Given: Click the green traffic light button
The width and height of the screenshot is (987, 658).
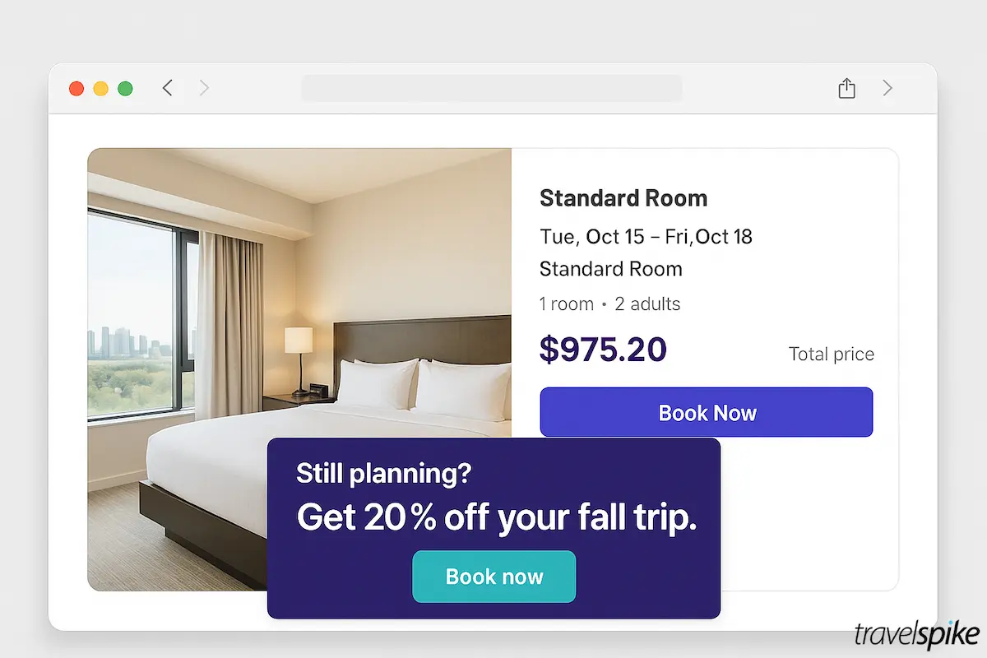Looking at the screenshot, I should click(125, 87).
